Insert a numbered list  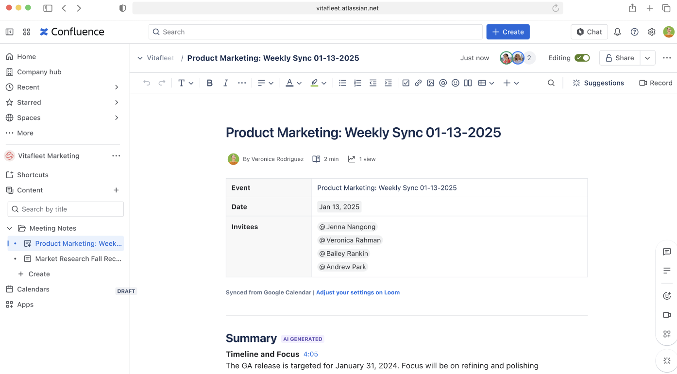pyautogui.click(x=358, y=83)
